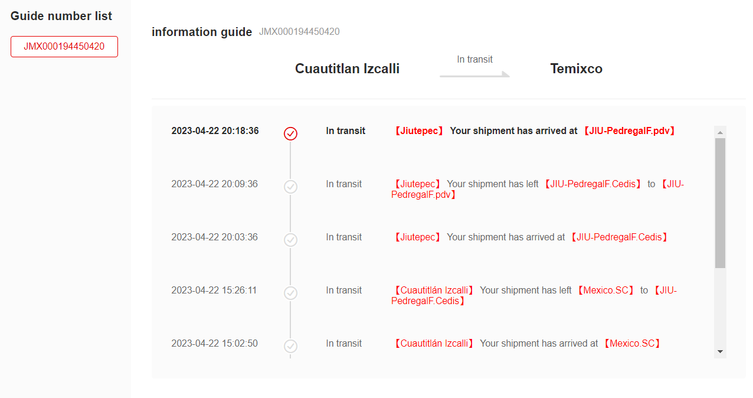Image resolution: width=753 pixels, height=398 pixels.
Task: Click the Mexico.SC link in 15:26:11 entry
Action: pos(606,291)
